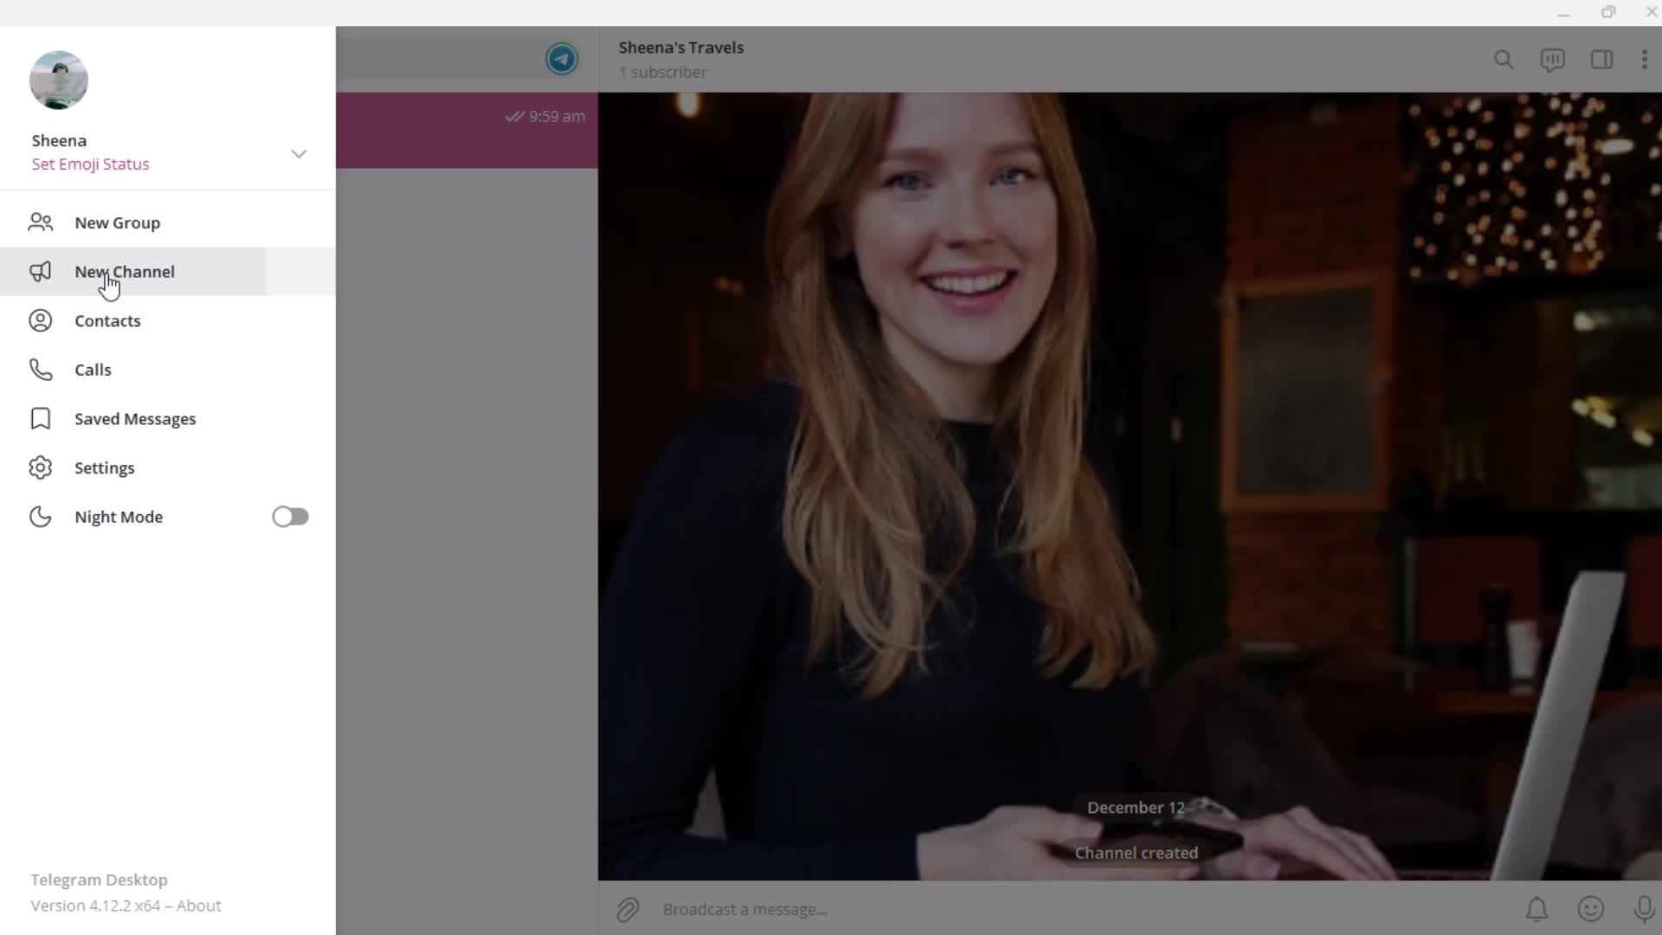Screen dimensions: 1662x935
Task: Click the Telegram search icon
Action: pyautogui.click(x=1502, y=60)
